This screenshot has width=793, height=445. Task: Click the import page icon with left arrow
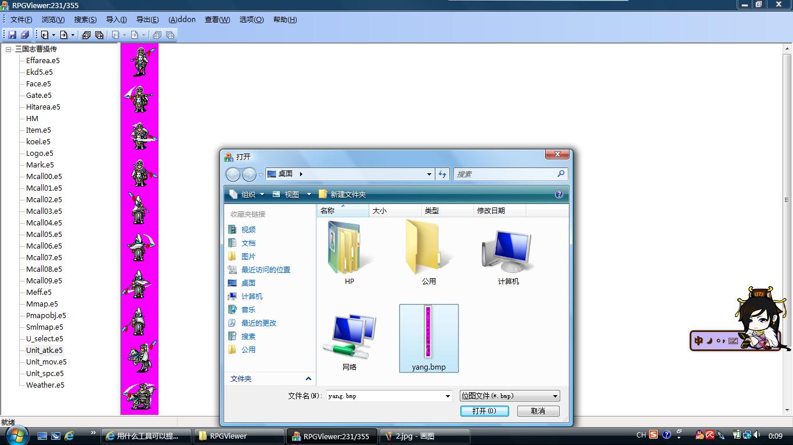point(44,35)
